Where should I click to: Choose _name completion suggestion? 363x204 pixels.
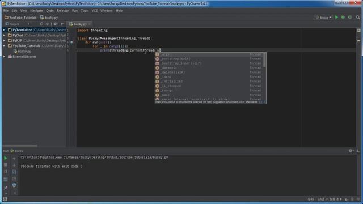[209, 95]
